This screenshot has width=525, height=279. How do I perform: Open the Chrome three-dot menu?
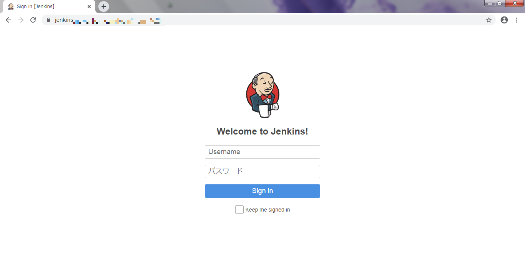pos(517,20)
